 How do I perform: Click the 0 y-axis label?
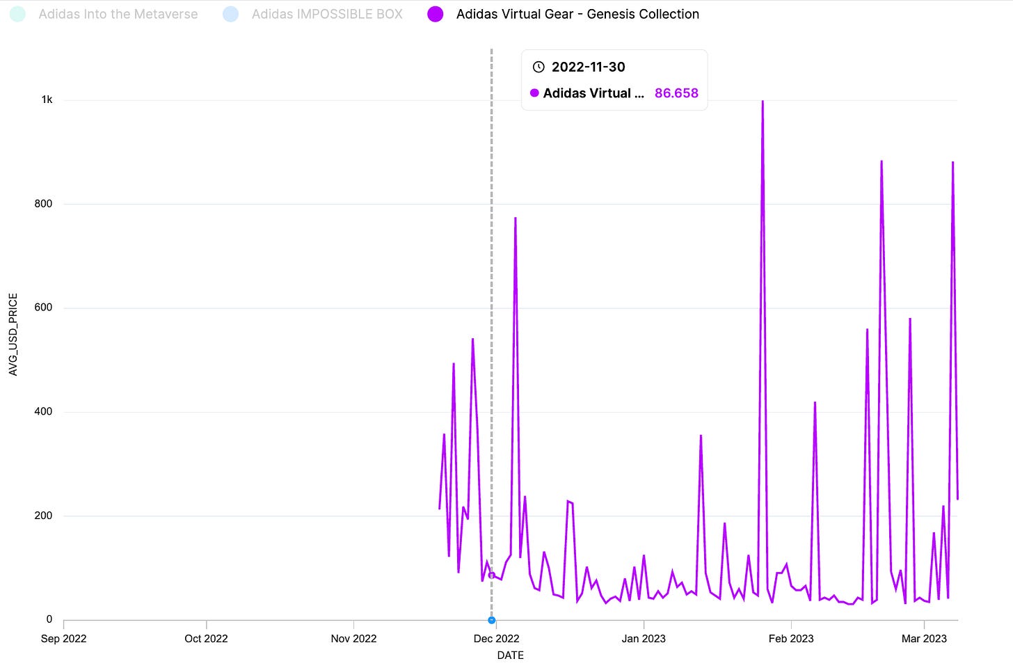[x=49, y=619]
